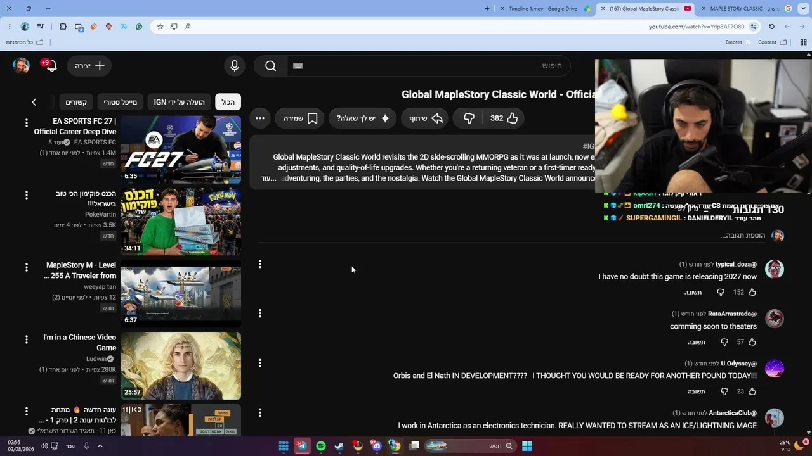Like the U.Odyssey comment with 23 likes

pos(752,391)
